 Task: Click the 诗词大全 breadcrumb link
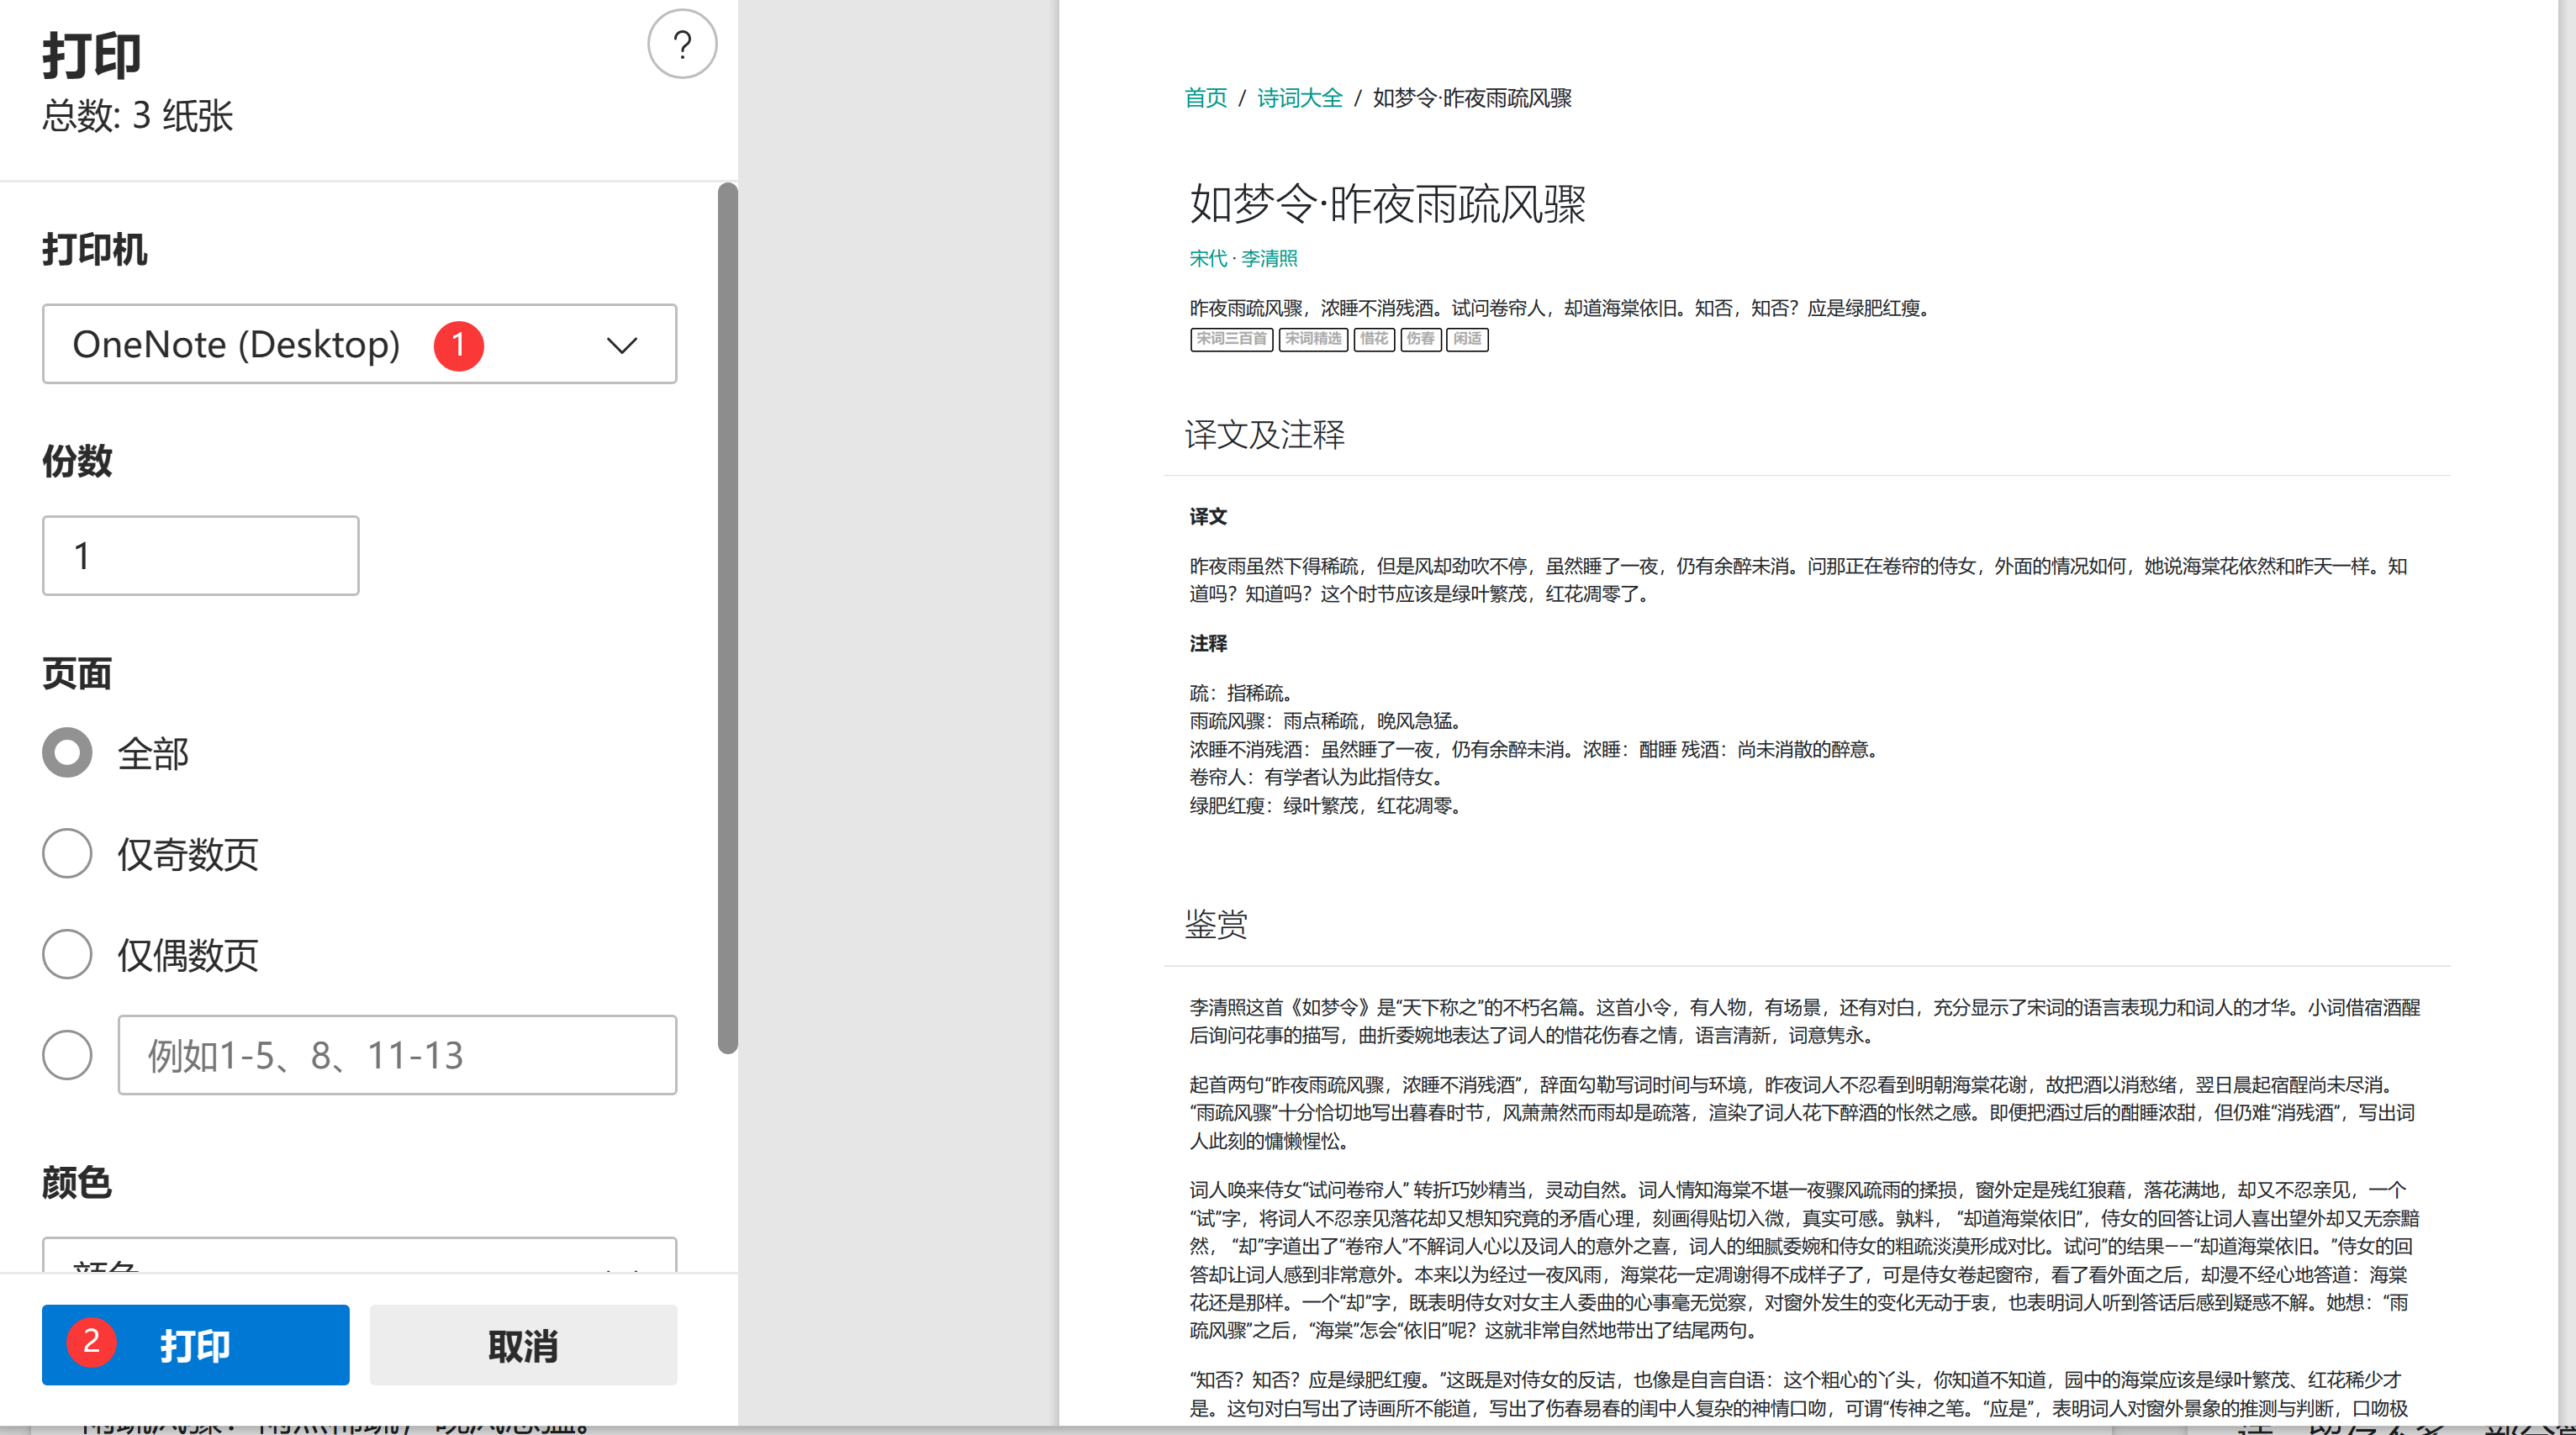click(1299, 98)
